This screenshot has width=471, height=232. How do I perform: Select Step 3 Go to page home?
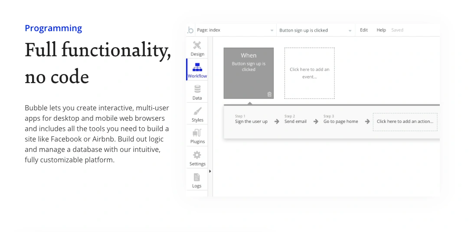[x=340, y=119]
